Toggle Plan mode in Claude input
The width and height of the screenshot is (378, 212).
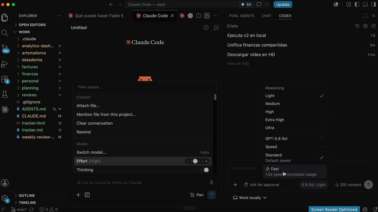(x=197, y=195)
